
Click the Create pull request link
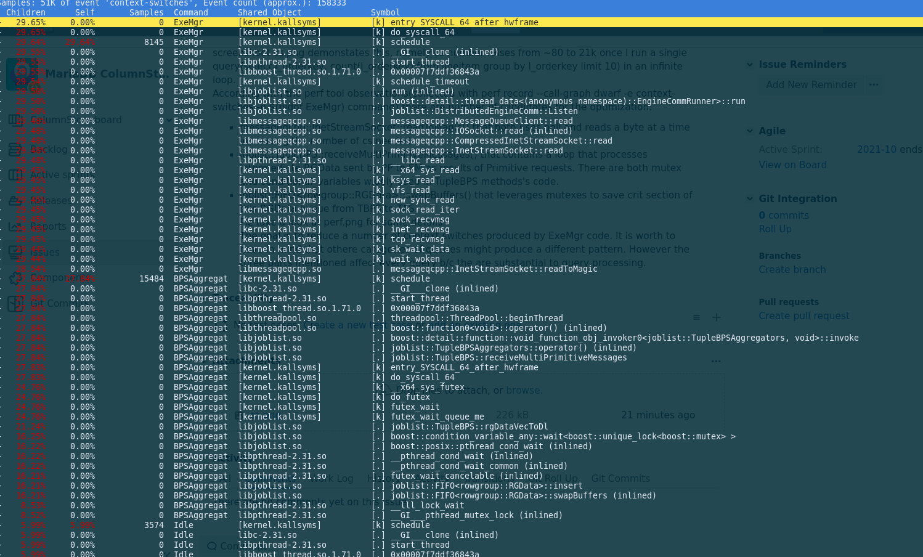803,316
